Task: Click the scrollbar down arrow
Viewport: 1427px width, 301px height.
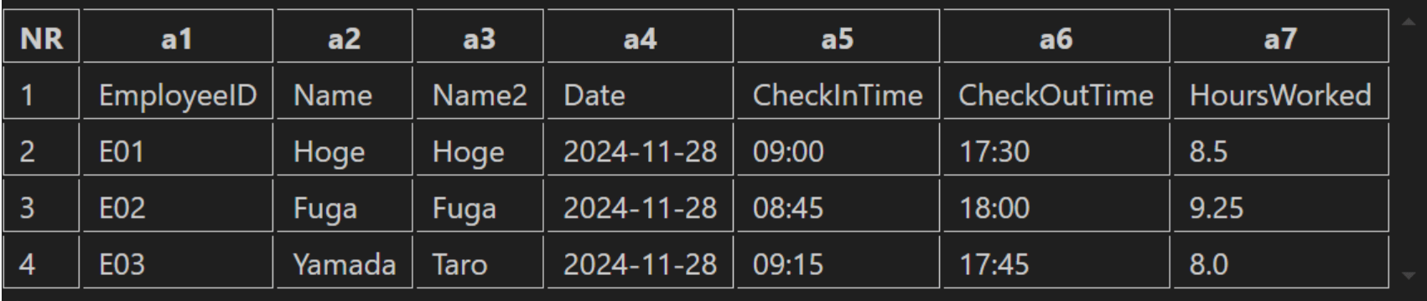Action: [1409, 274]
